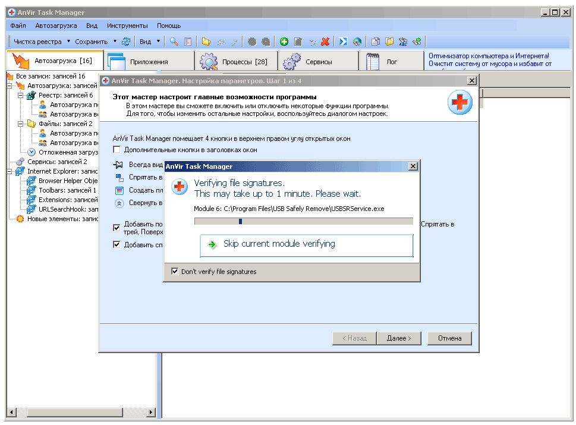Click the tree panel horizontal scrollbar
This screenshot has width=576, height=425.
click(77, 413)
